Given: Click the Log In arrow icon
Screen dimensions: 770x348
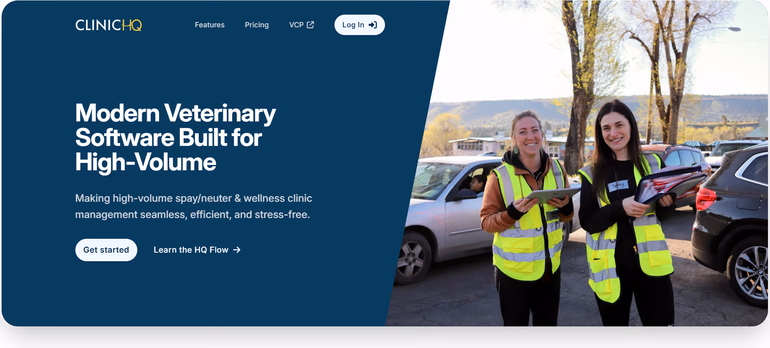Looking at the screenshot, I should (x=373, y=25).
